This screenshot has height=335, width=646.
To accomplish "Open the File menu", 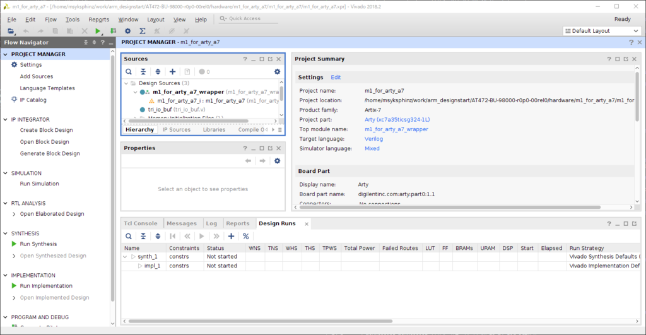I will click(x=11, y=20).
